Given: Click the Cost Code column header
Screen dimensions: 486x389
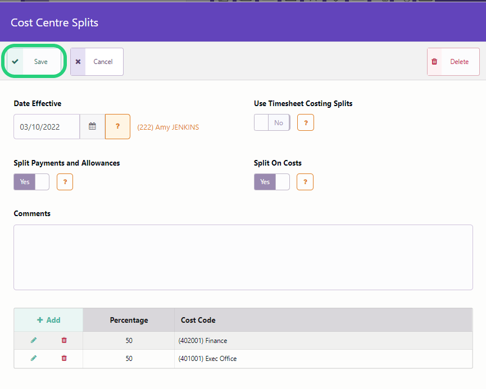Looking at the screenshot, I should 323,320.
